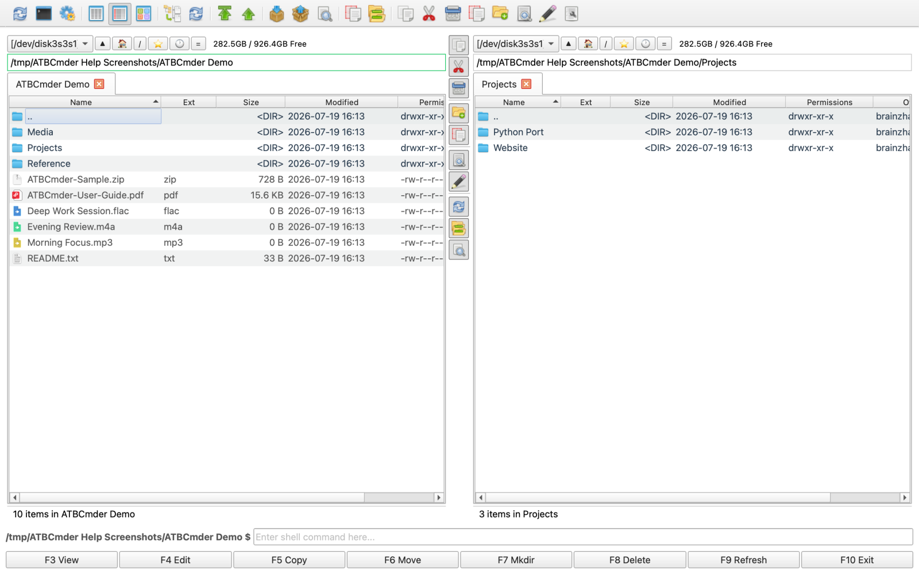Image resolution: width=919 pixels, height=574 pixels.
Task: Click the refresh icon in the middle vertical toolbar
Action: 458,207
